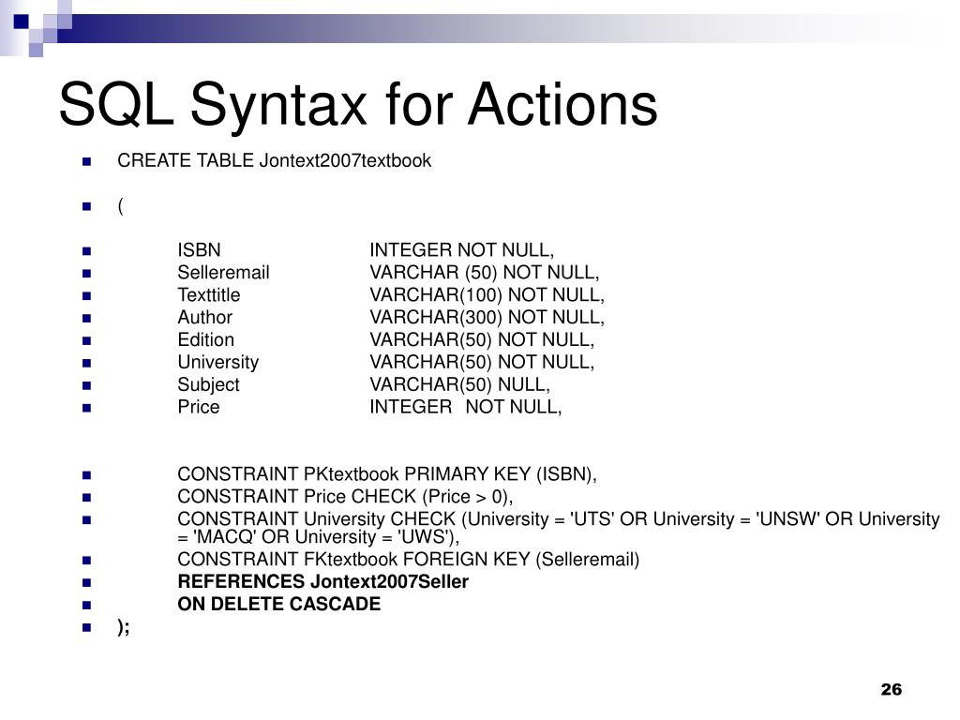Screen dimensions: 960x720
Task: Click the slide number 26
Action: 892,689
